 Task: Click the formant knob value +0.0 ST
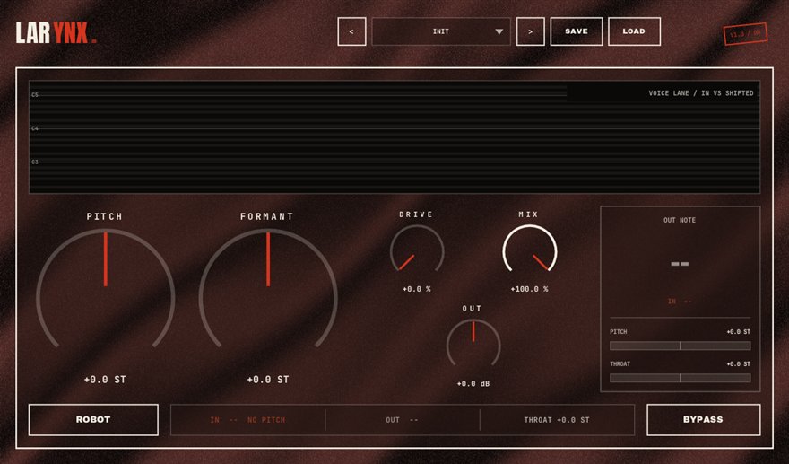coord(268,380)
